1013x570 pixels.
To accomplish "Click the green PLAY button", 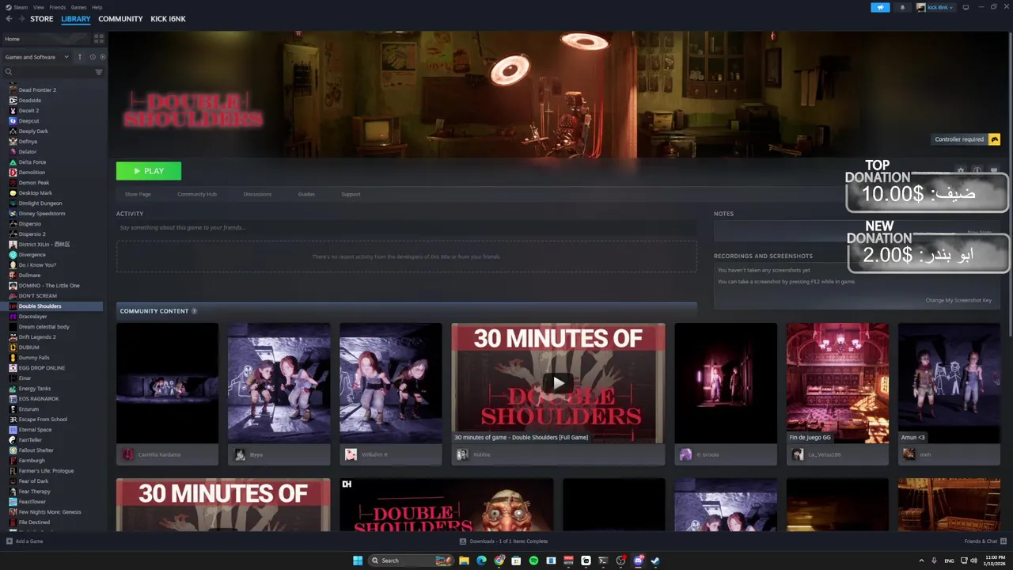I will click(149, 171).
